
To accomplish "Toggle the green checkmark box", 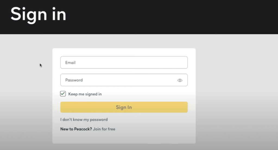I will tap(63, 94).
